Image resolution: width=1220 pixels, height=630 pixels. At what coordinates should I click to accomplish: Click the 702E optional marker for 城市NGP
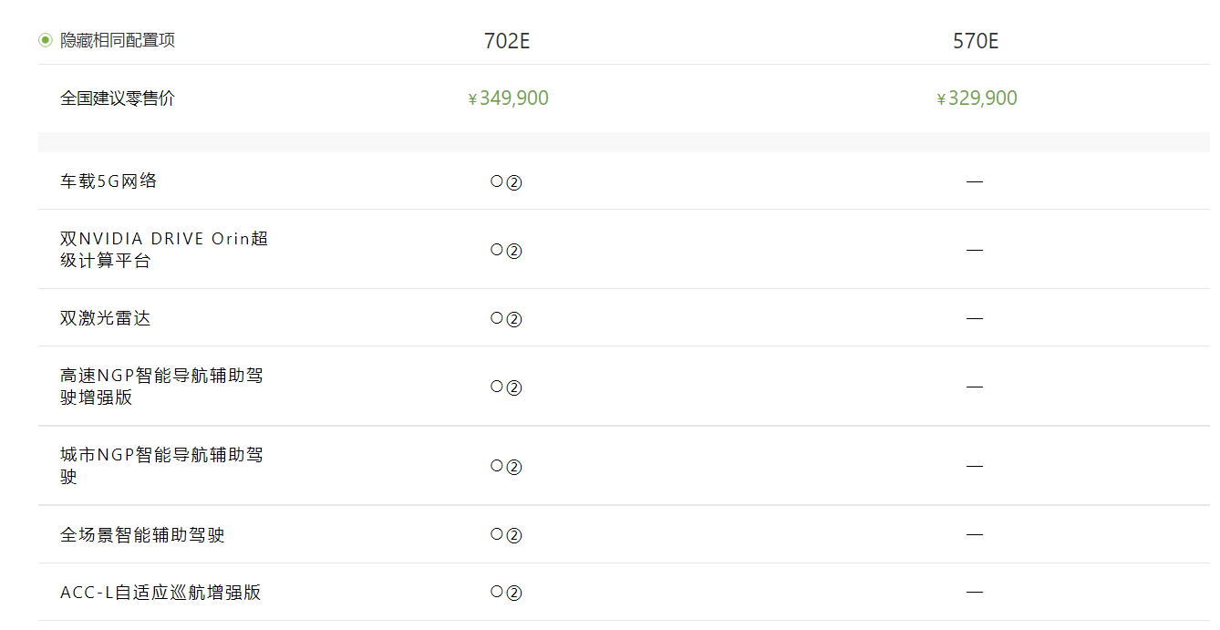pyautogui.click(x=506, y=466)
